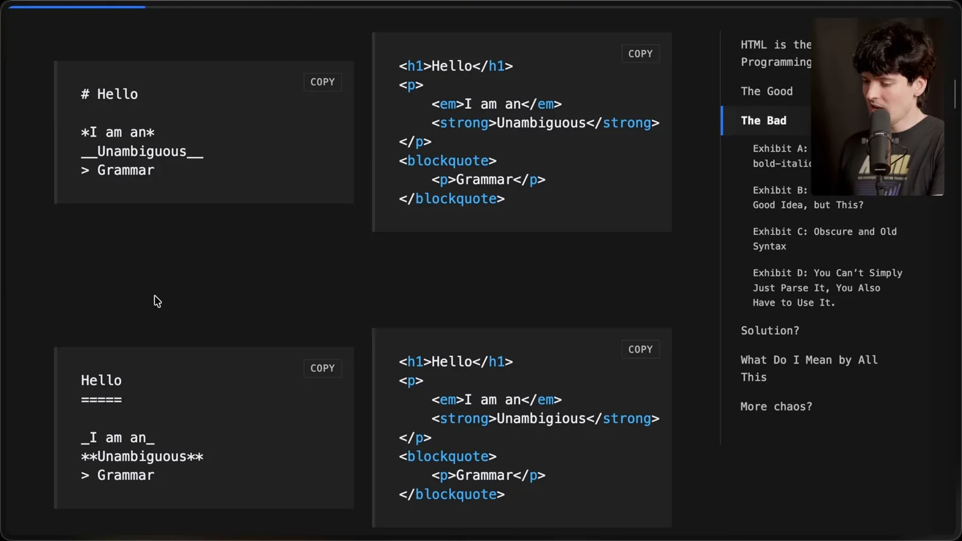Viewport: 962px width, 541px height.
Task: Open 'The Good' section in contents
Action: coord(767,91)
